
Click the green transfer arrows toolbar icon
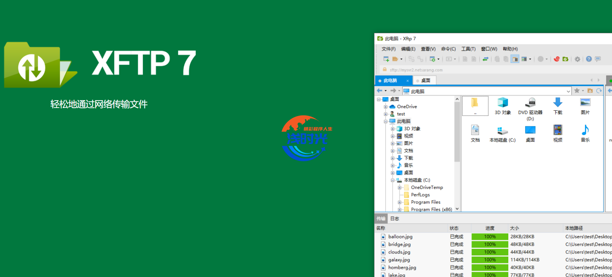point(485,59)
